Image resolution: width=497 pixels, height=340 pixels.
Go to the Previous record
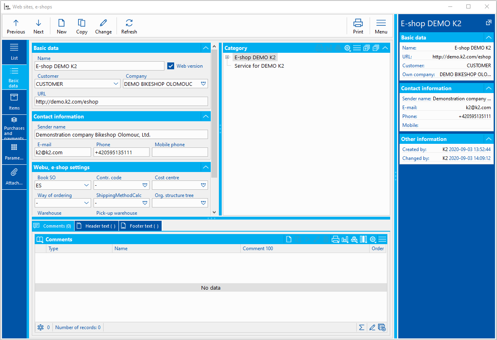(16, 26)
